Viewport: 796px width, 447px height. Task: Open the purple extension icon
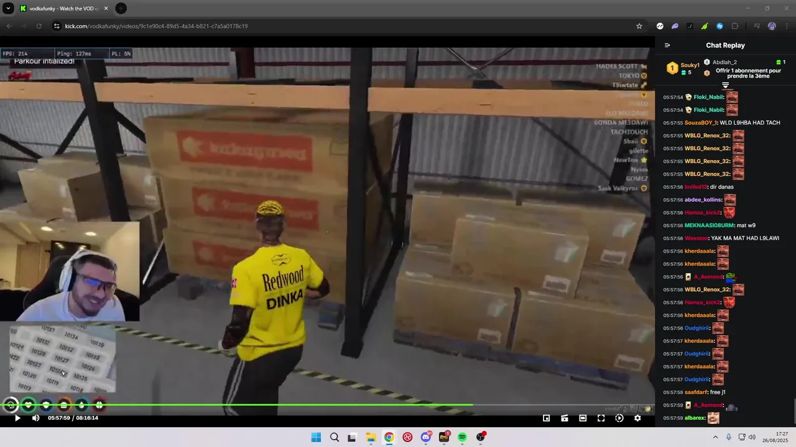pos(675,26)
